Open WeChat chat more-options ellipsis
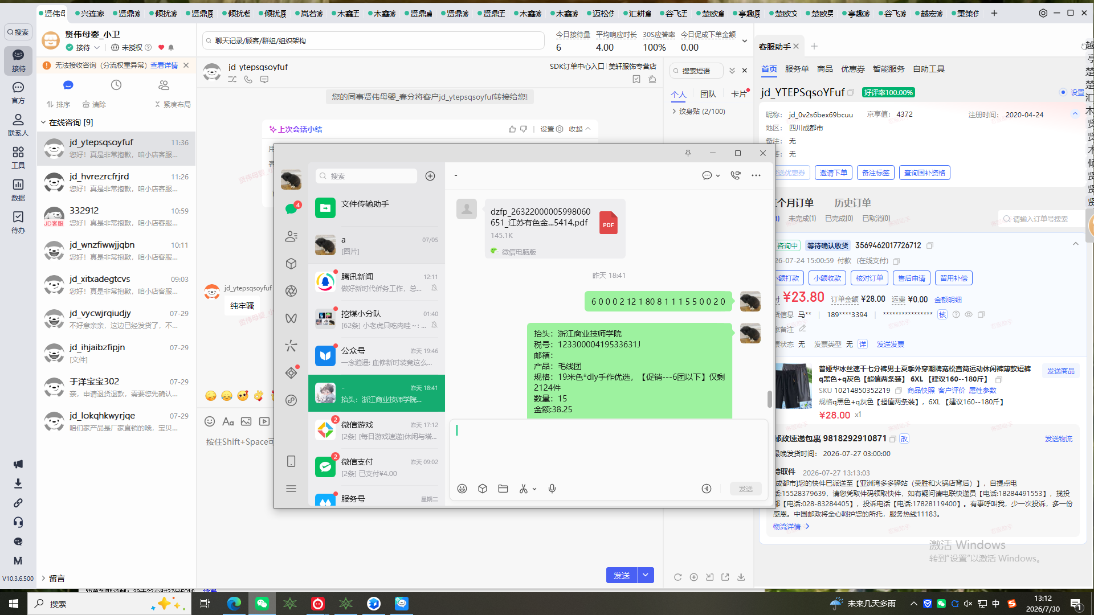This screenshot has width=1094, height=615. tap(756, 175)
